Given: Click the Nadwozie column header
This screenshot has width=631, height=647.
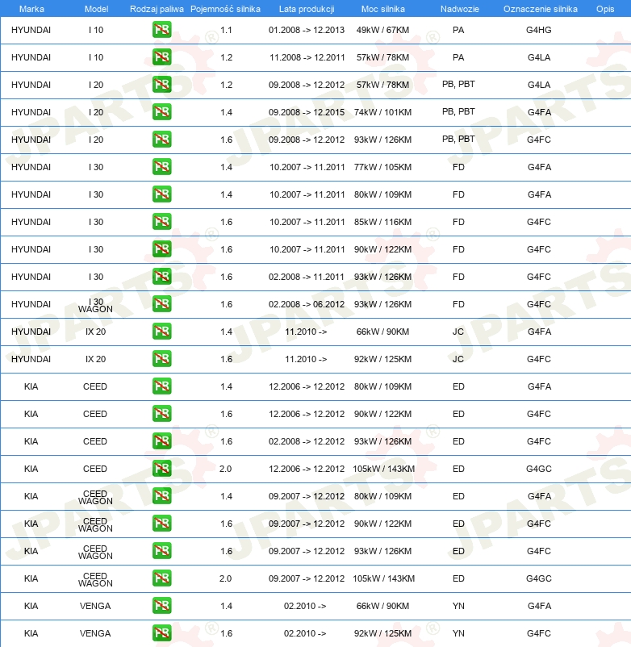Looking at the screenshot, I should tap(460, 9).
